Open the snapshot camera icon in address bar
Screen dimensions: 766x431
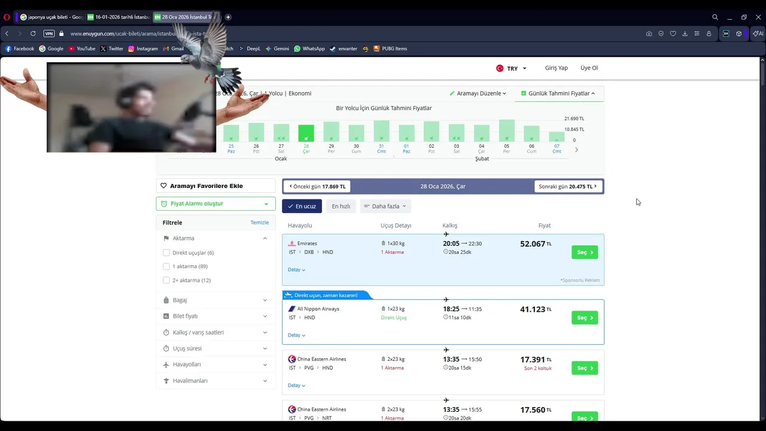click(649, 34)
